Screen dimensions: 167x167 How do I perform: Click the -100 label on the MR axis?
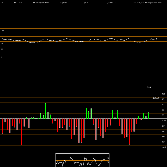[x=164, y=147]
